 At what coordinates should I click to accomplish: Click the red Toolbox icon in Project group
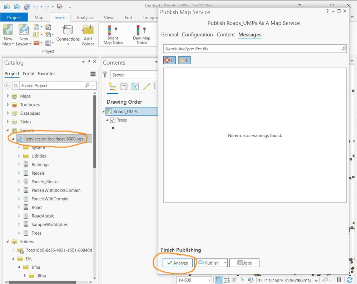click(x=36, y=43)
